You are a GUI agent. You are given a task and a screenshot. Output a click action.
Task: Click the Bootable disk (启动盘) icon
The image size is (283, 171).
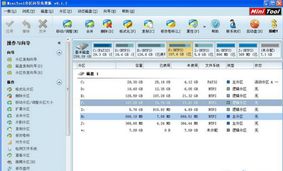coord(255,24)
